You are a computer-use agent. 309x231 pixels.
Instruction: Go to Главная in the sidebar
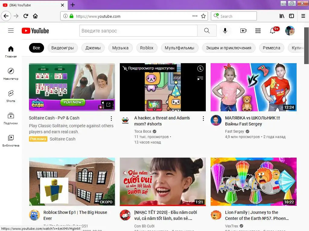tap(11, 52)
